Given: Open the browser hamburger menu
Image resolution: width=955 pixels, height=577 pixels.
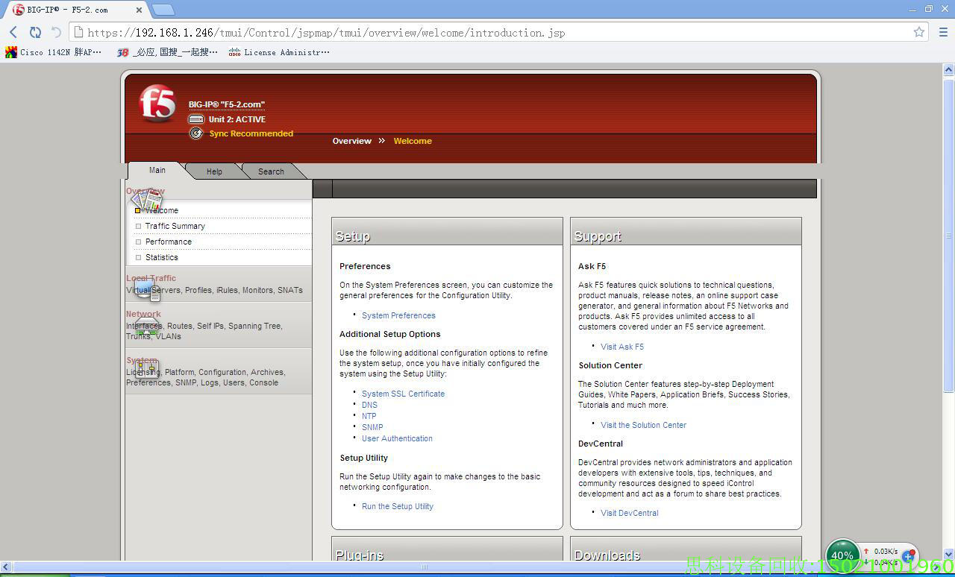Looking at the screenshot, I should (x=943, y=32).
